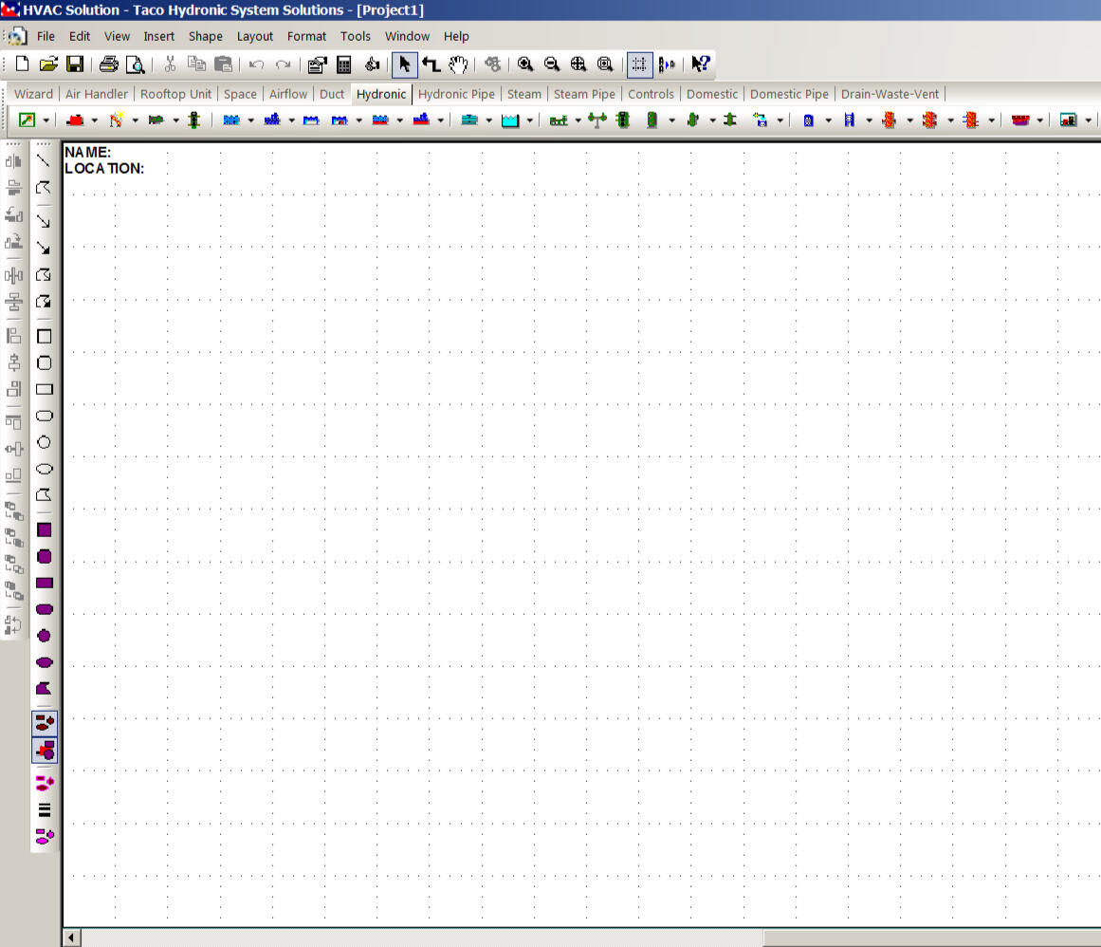The width and height of the screenshot is (1101, 947).
Task: Select the filled purple square shape tool
Action: (x=45, y=529)
